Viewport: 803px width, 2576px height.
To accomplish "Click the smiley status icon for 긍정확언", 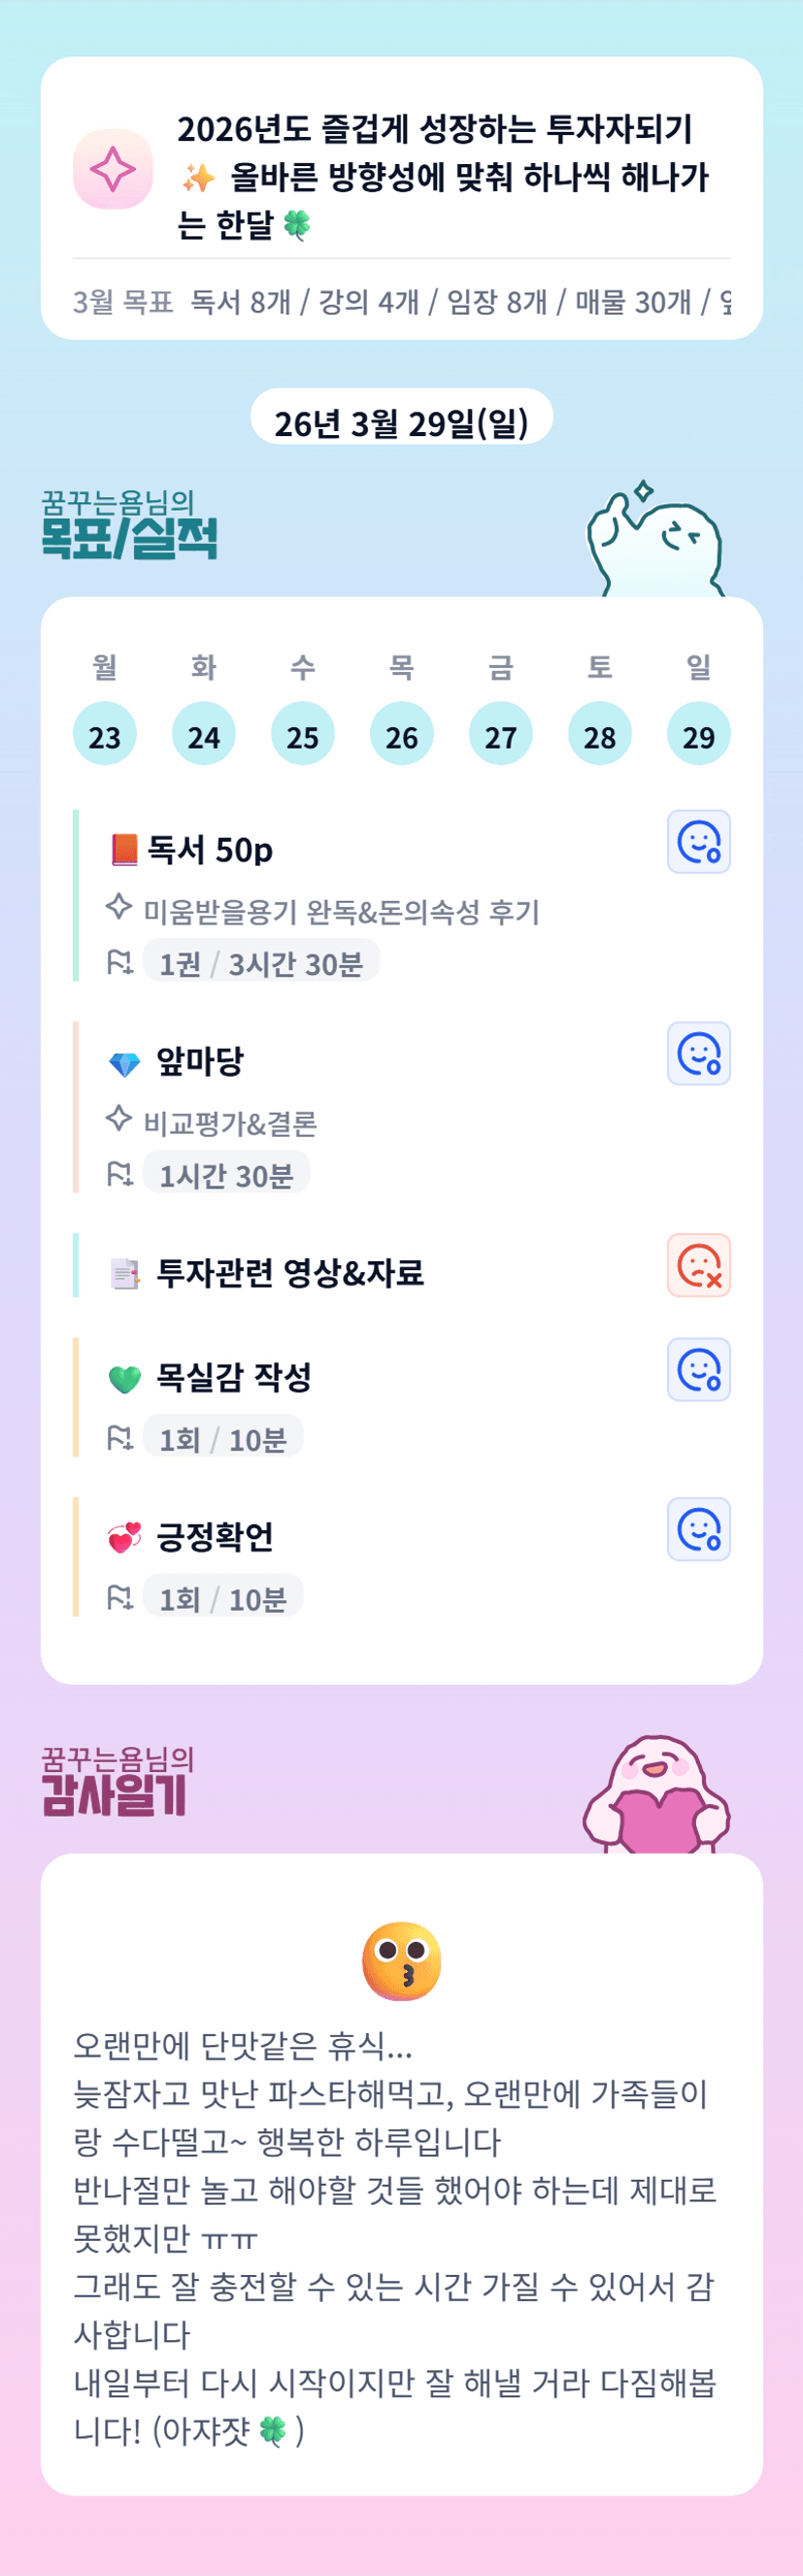I will (x=698, y=1530).
